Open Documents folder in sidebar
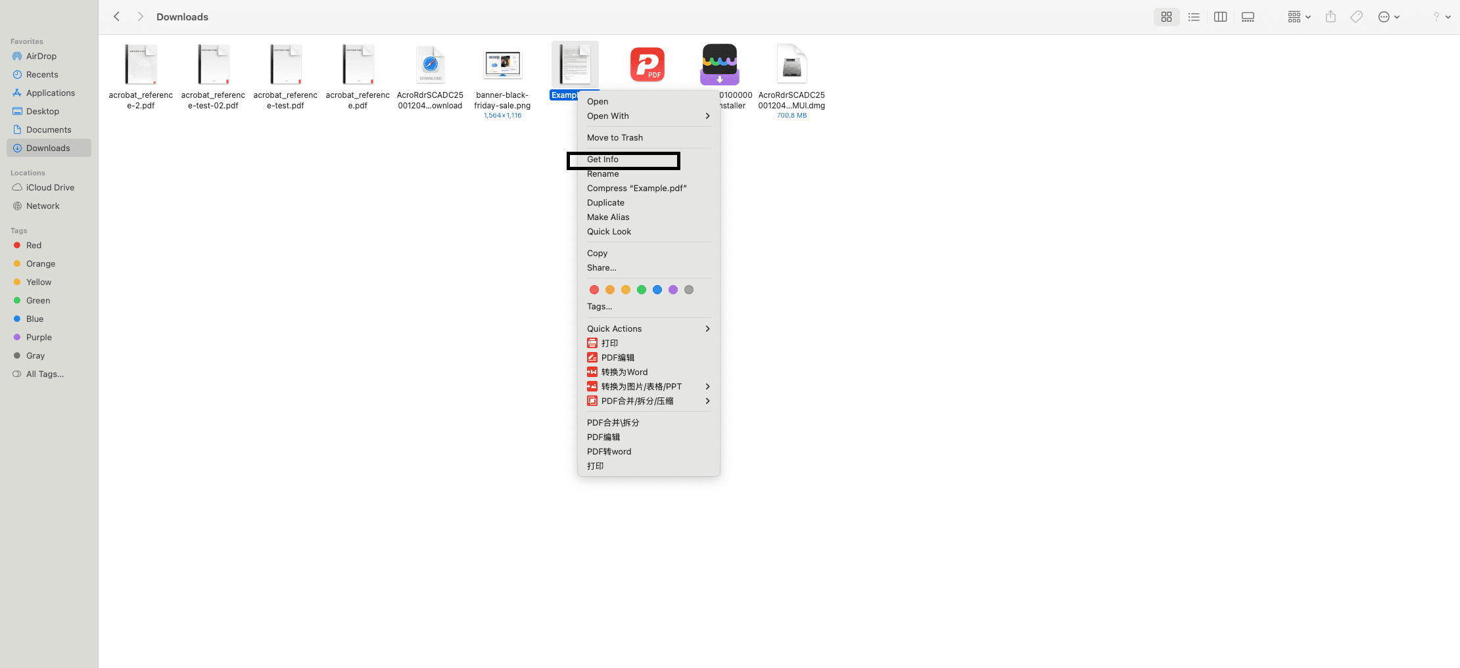The height and width of the screenshot is (668, 1460). (x=49, y=129)
